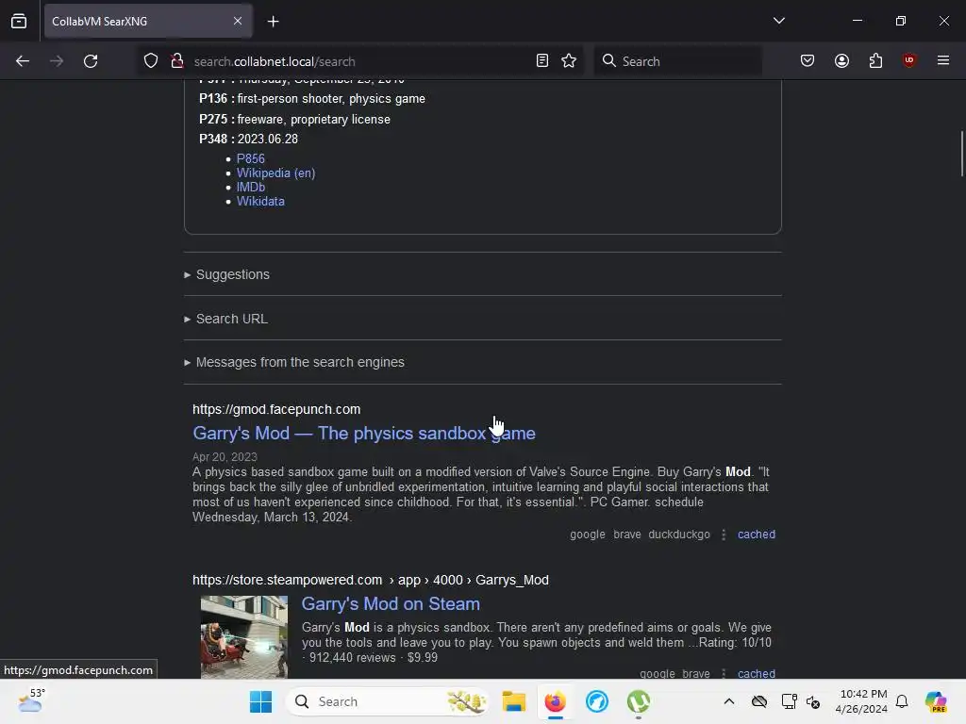Click the muted volume tray icon
This screenshot has height=724, width=966.
[x=813, y=701]
